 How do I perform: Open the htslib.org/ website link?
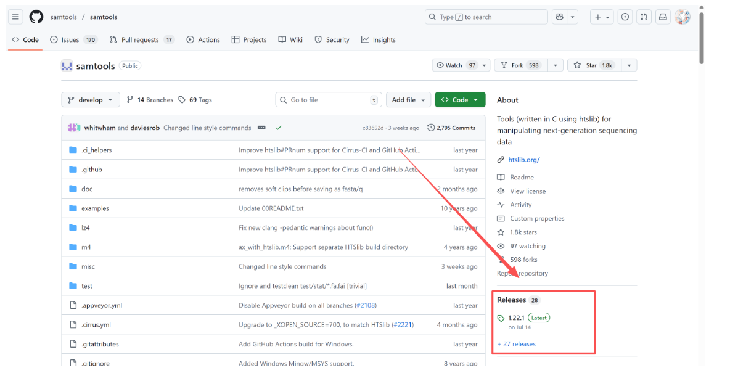click(523, 160)
